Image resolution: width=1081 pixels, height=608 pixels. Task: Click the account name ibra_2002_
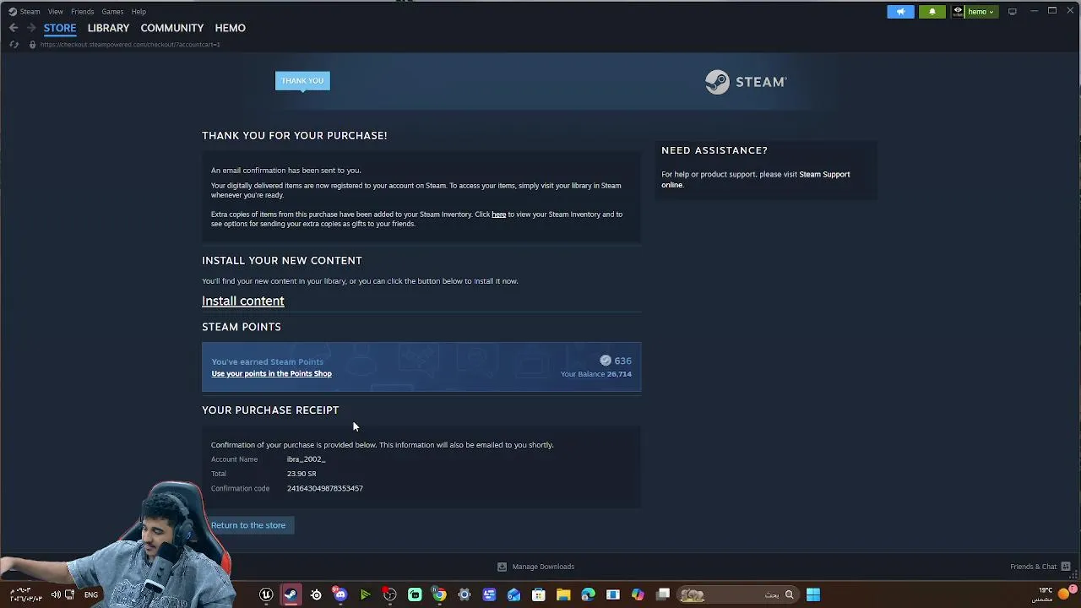[306, 459]
